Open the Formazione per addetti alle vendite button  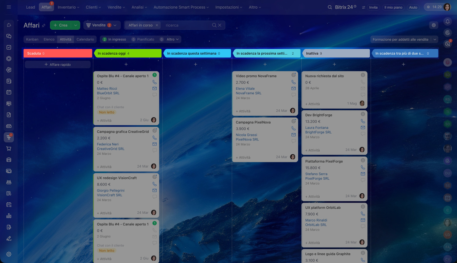(401, 40)
